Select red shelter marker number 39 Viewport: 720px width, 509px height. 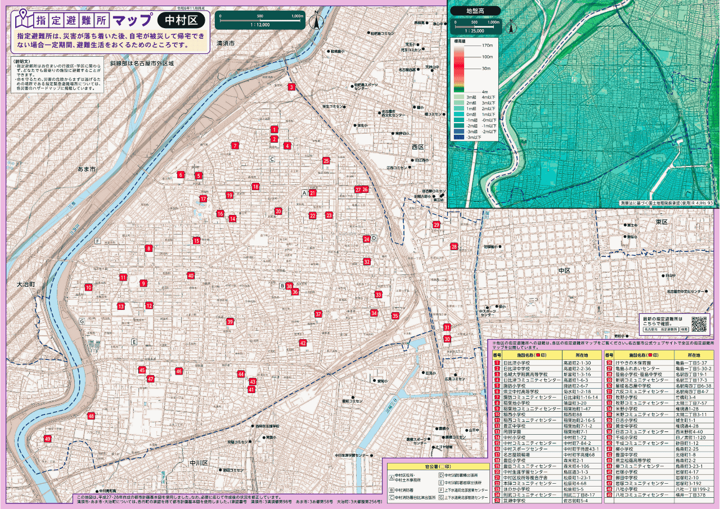pyautogui.click(x=230, y=322)
